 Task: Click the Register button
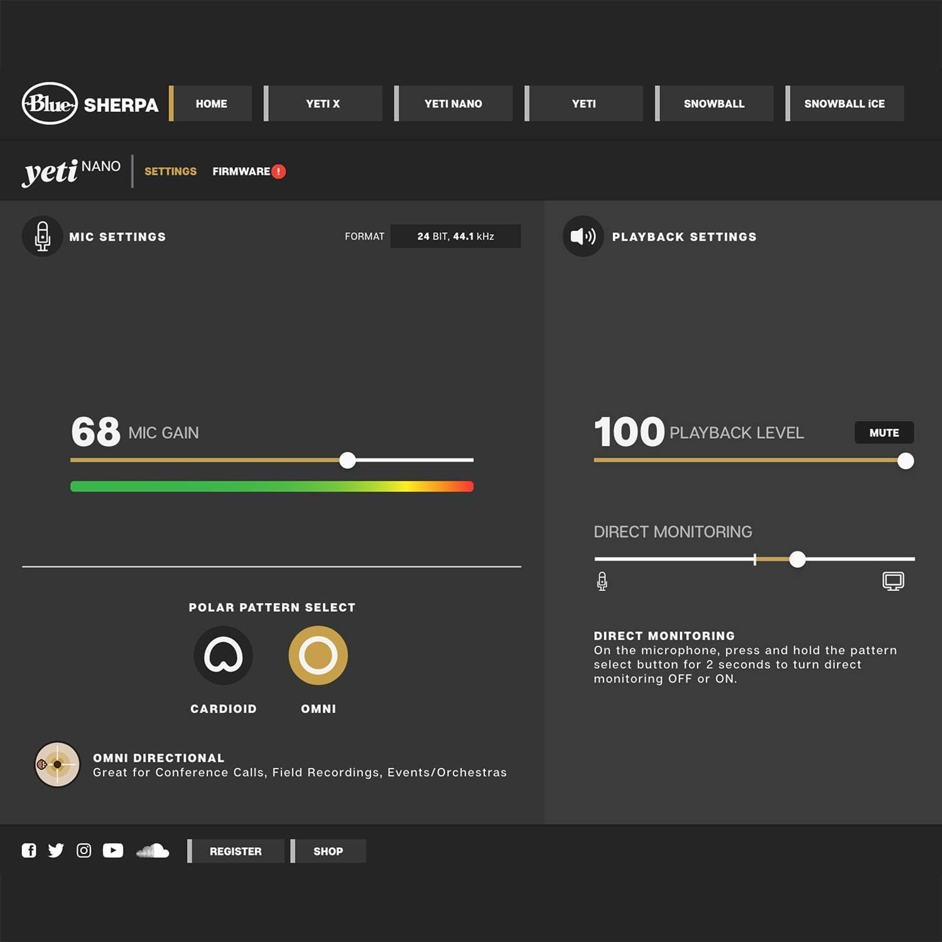(x=235, y=851)
